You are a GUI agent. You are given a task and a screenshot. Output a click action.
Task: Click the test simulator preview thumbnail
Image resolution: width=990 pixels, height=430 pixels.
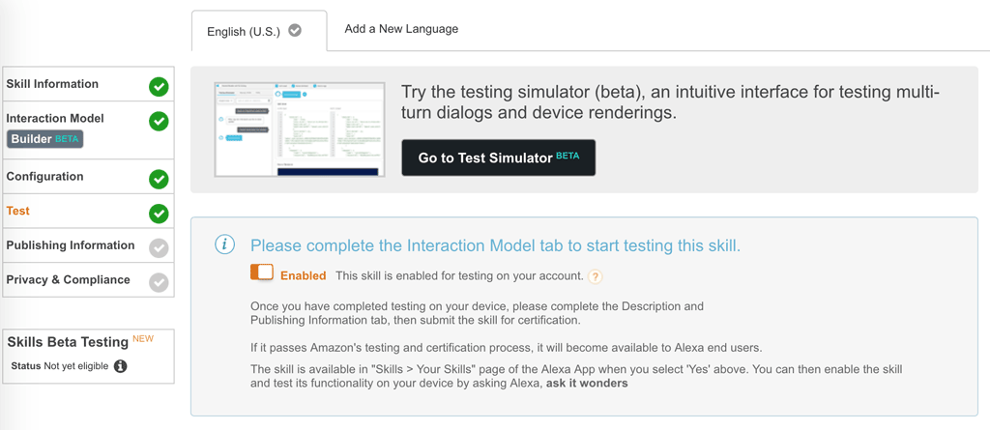pyautogui.click(x=300, y=129)
